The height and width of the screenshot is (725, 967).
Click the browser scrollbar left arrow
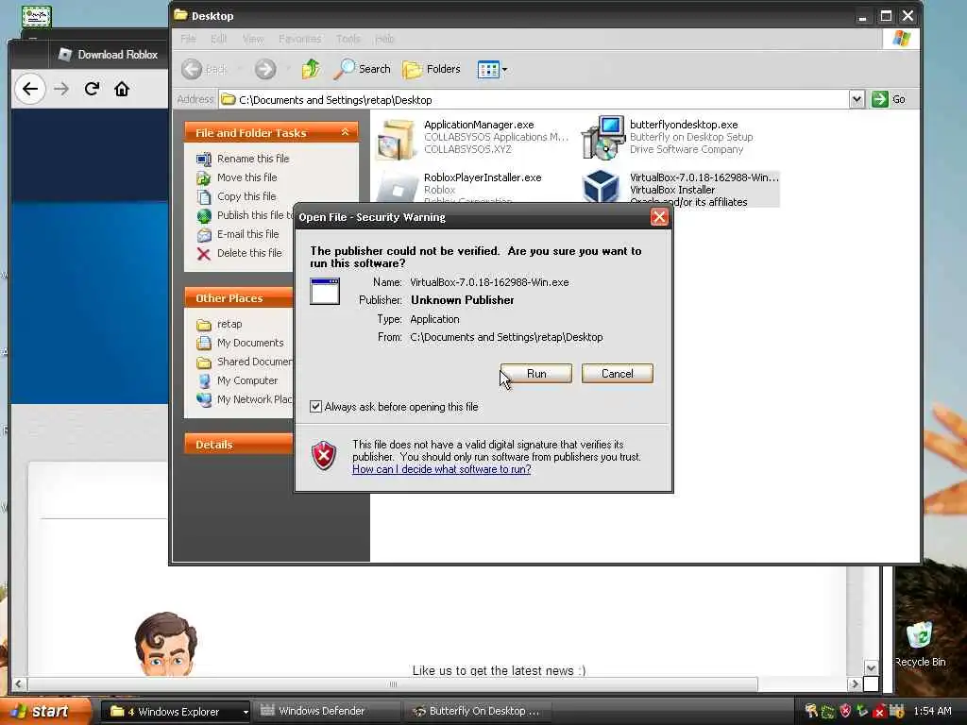point(19,683)
